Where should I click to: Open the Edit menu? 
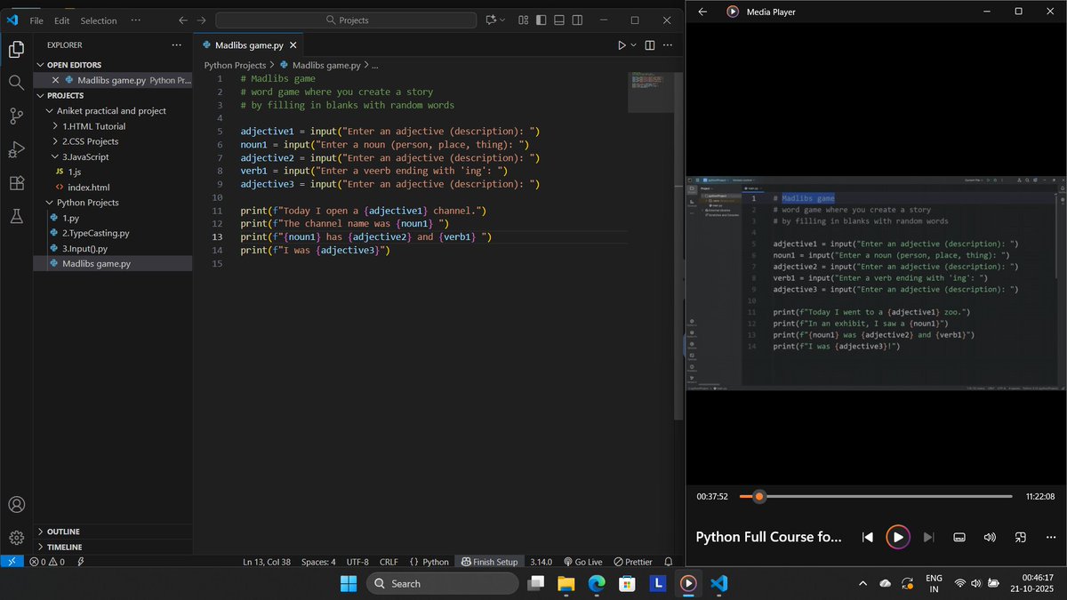tap(61, 20)
